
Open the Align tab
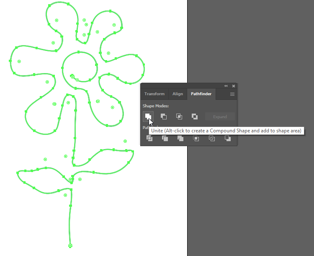click(x=178, y=94)
